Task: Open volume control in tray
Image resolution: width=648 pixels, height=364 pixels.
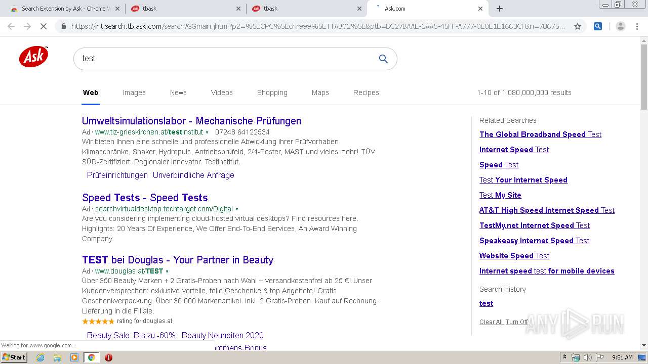Action: tap(588, 357)
